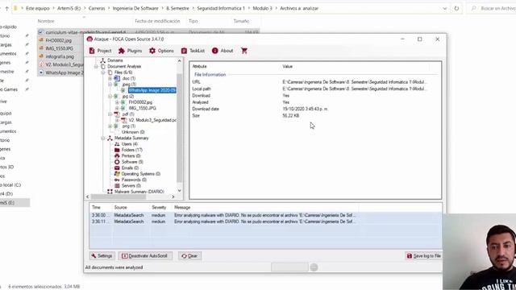Select the Domains node in the tree
This screenshot has width=516, height=290.
pos(114,60)
